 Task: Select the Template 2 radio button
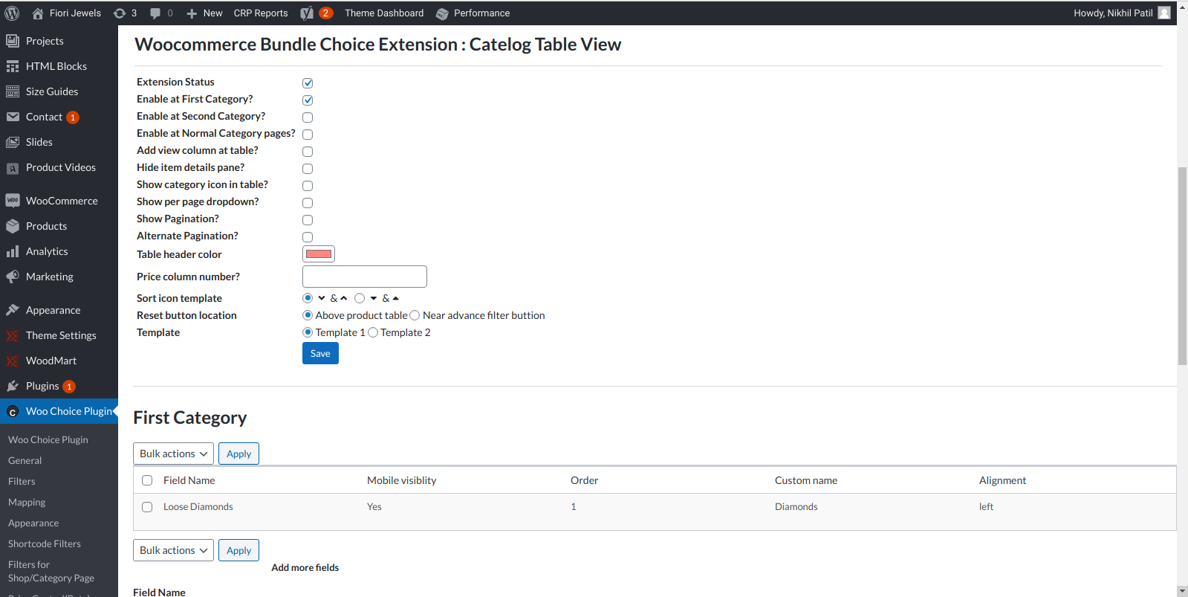tap(373, 332)
